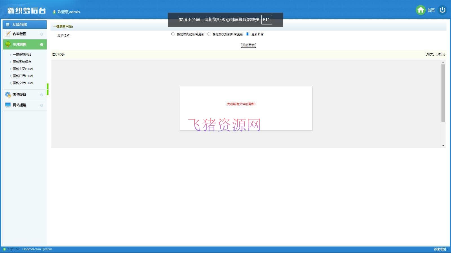Click the 内容管理 pencil icon
The image size is (451, 253).
pyautogui.click(x=8, y=34)
